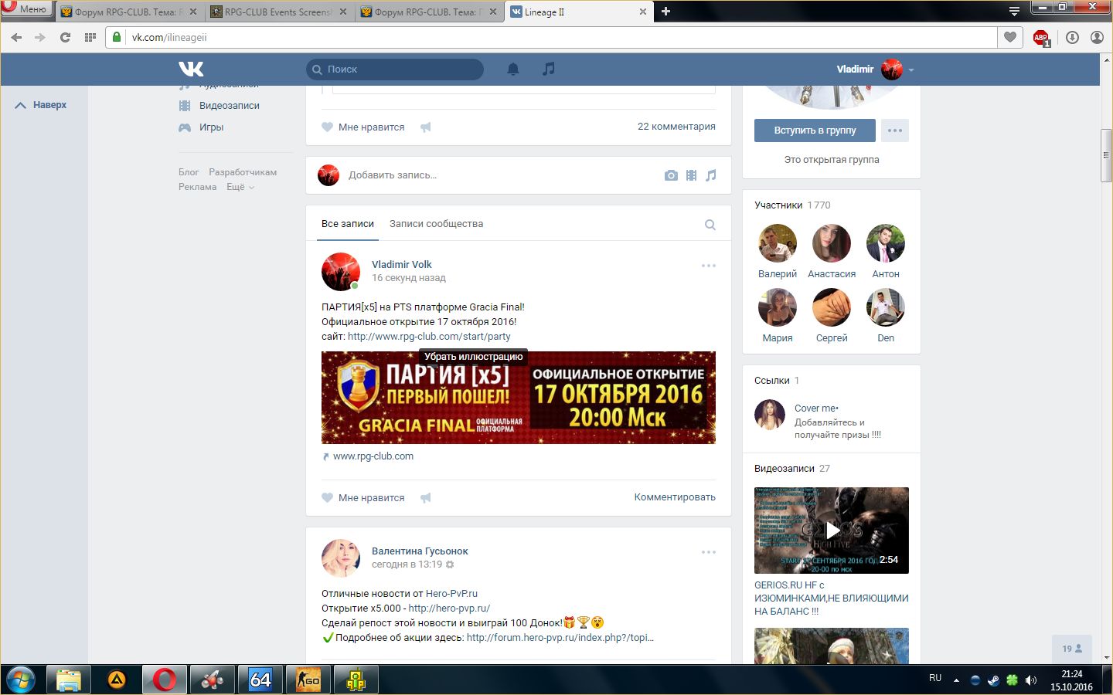The image size is (1113, 695).
Task: Open options menu for Vladimir Volk post
Action: point(709,266)
